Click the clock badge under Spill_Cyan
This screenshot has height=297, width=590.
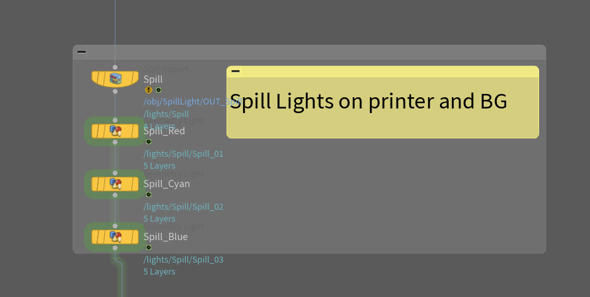tap(149, 194)
